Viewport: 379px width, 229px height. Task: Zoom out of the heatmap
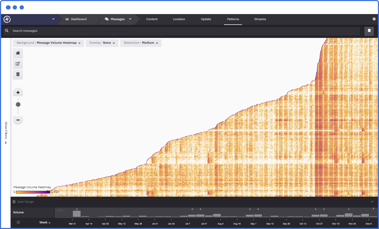(18, 120)
